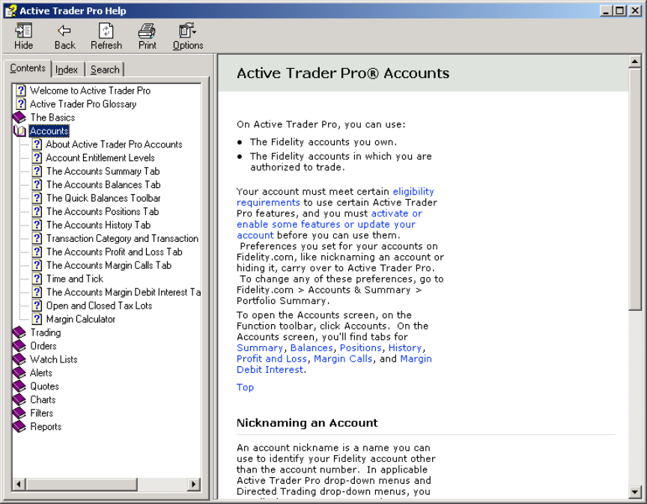Click The Accounts Profit and Loss Tab icon
The width and height of the screenshot is (647, 504).
(37, 252)
